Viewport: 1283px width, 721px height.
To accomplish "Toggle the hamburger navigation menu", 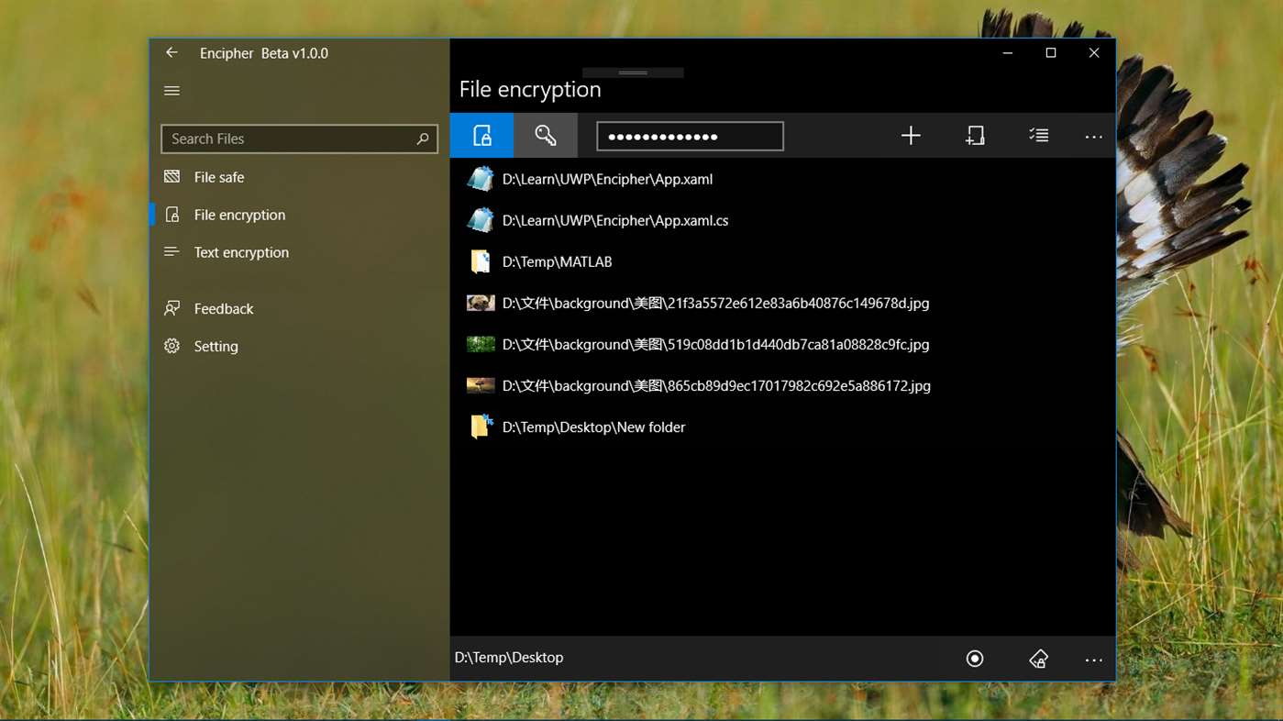I will pyautogui.click(x=171, y=91).
